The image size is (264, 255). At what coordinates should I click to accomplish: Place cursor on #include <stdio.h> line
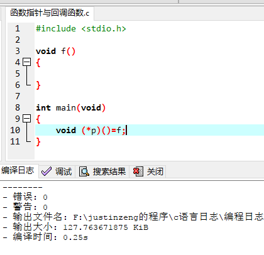pyautogui.click(x=81, y=28)
